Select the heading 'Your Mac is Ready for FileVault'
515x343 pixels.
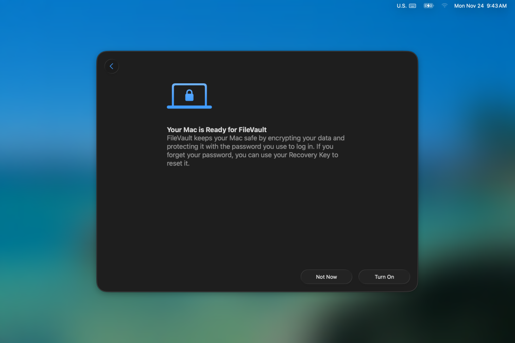coord(216,130)
